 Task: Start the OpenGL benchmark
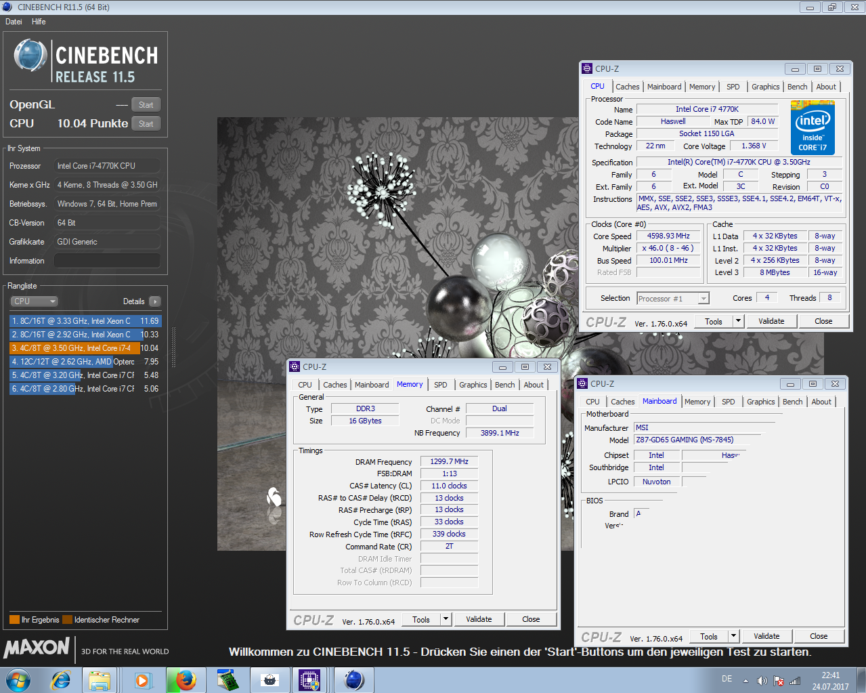click(146, 105)
